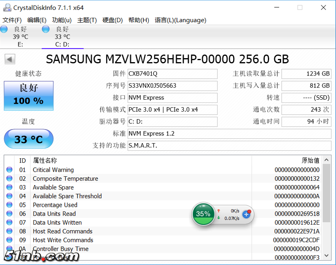336x265 pixels.
Task: Click the CrystalDiskInfo app icon in title bar
Action: [x=7, y=8]
